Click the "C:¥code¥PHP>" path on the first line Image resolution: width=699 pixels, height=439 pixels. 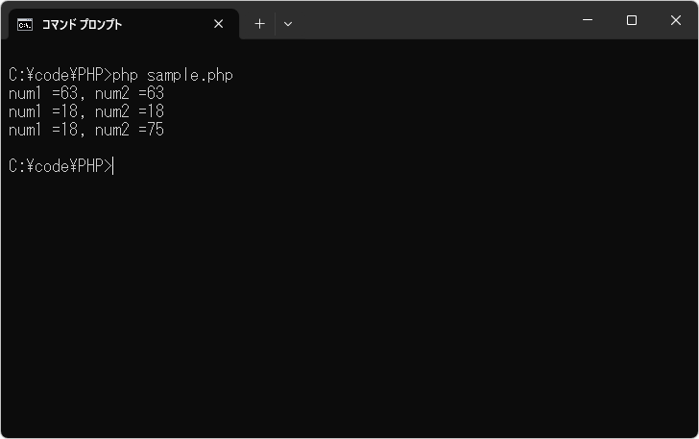point(60,75)
